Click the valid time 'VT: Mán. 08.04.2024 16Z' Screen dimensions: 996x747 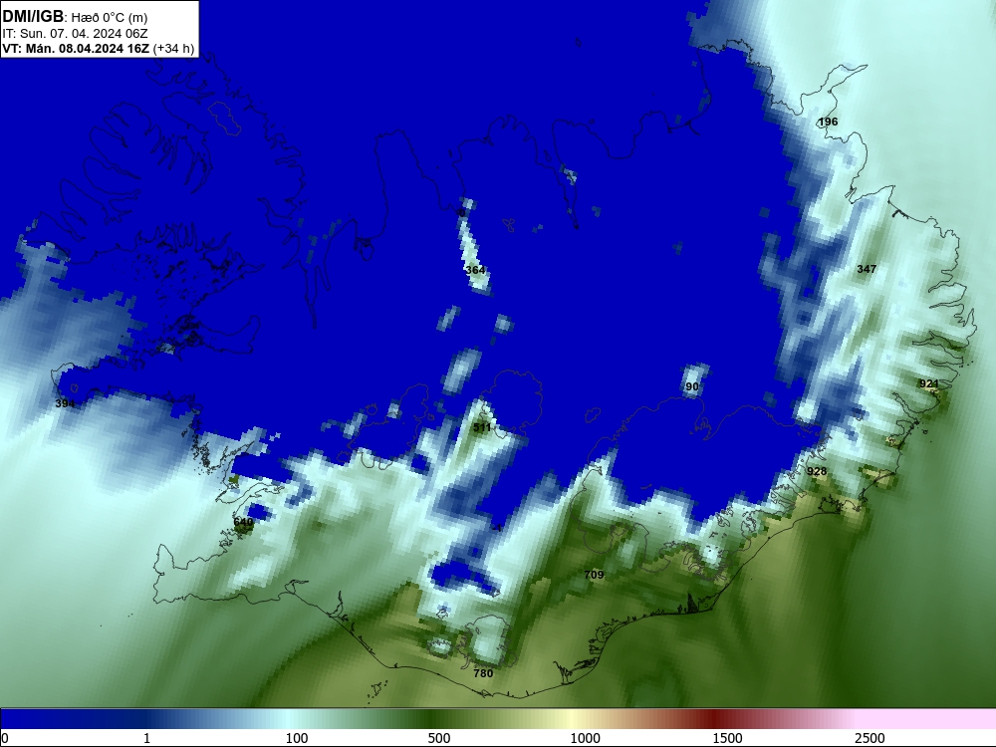pos(76,49)
